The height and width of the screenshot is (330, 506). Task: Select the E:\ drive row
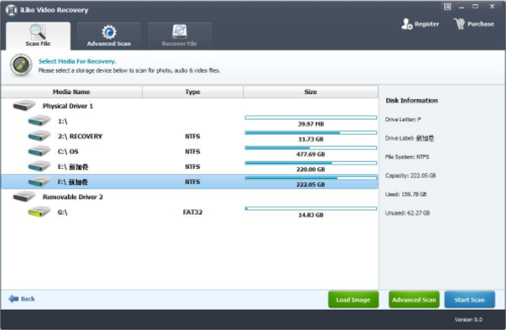(x=189, y=167)
